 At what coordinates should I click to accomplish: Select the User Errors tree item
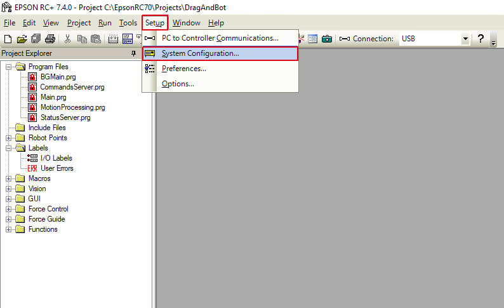(x=57, y=168)
